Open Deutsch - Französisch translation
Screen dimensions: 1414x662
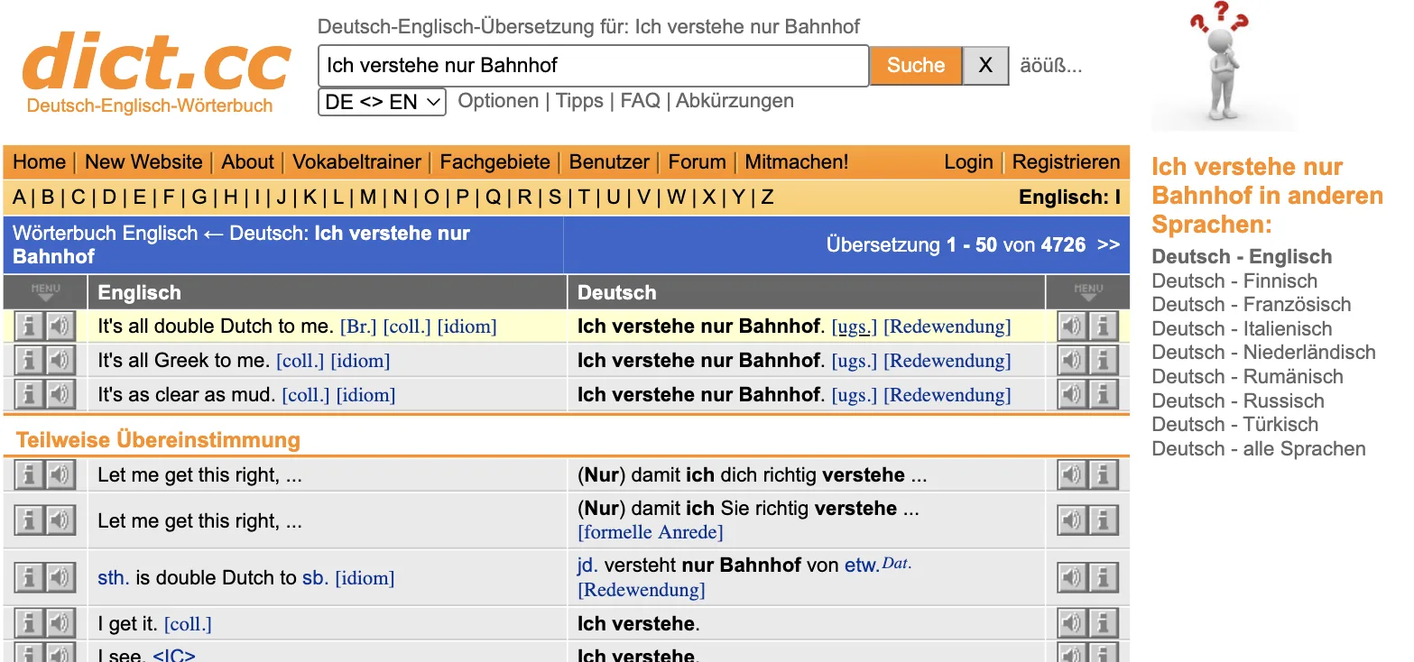pyautogui.click(x=1252, y=305)
